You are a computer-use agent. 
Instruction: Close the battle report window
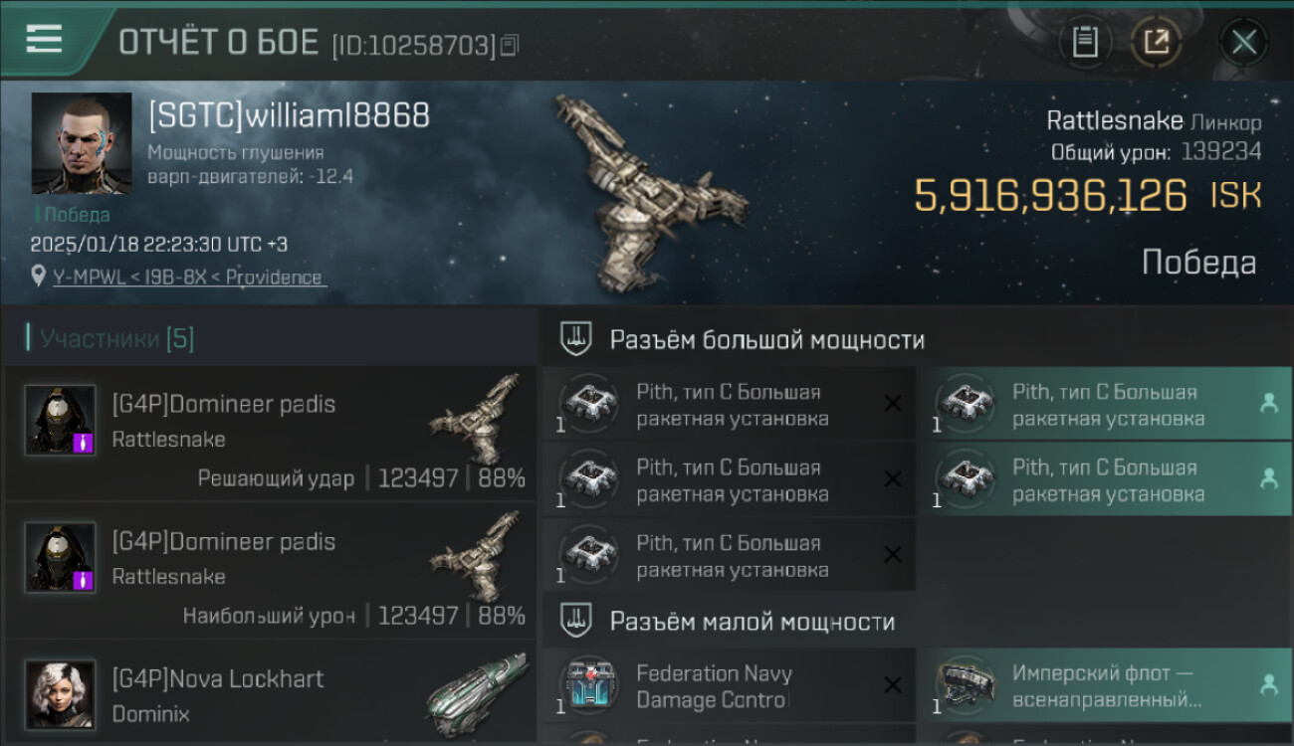pos(1243,43)
